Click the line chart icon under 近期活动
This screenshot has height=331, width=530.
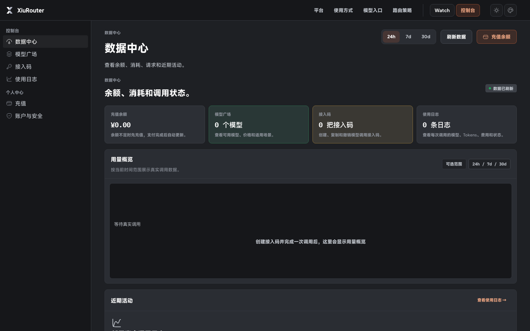click(117, 323)
